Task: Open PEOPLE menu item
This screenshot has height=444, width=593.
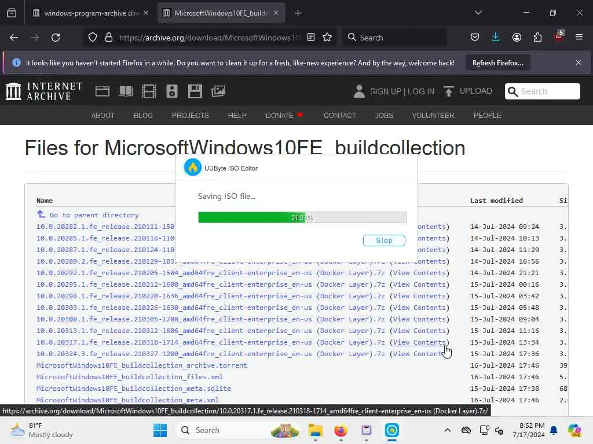Action: [x=487, y=116]
